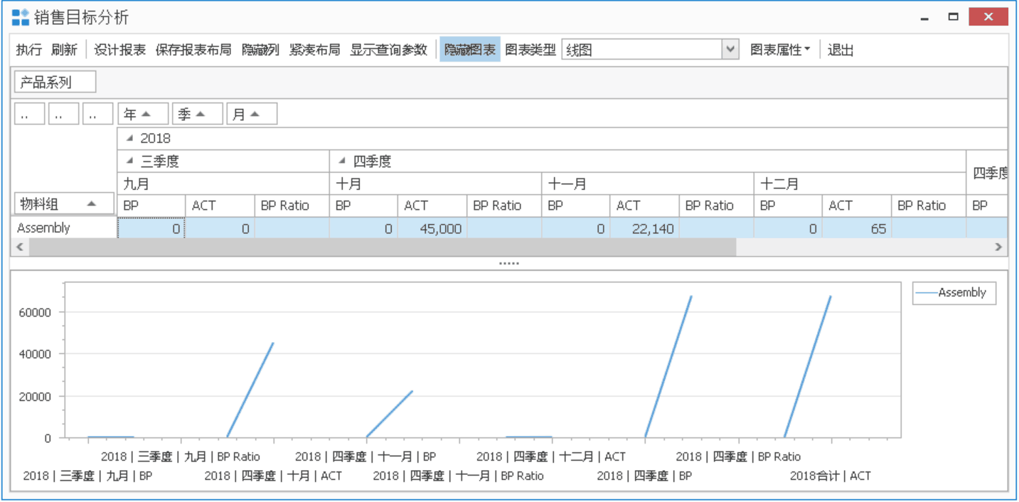The image size is (1019, 502).
Task: Click the 产品系列 filter field
Action: coord(53,82)
